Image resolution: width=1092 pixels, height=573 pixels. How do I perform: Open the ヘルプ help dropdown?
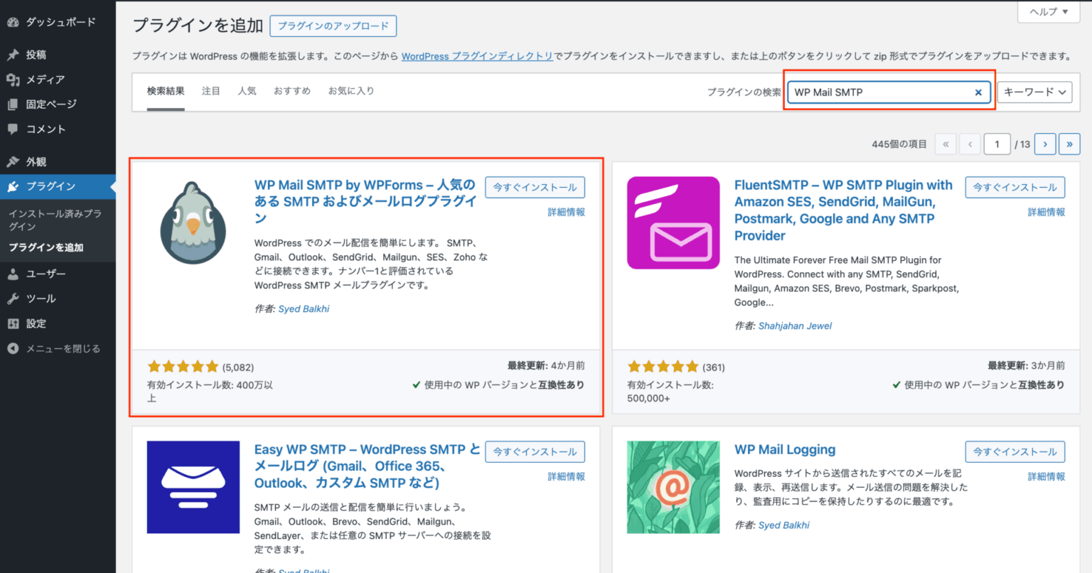click(1049, 12)
